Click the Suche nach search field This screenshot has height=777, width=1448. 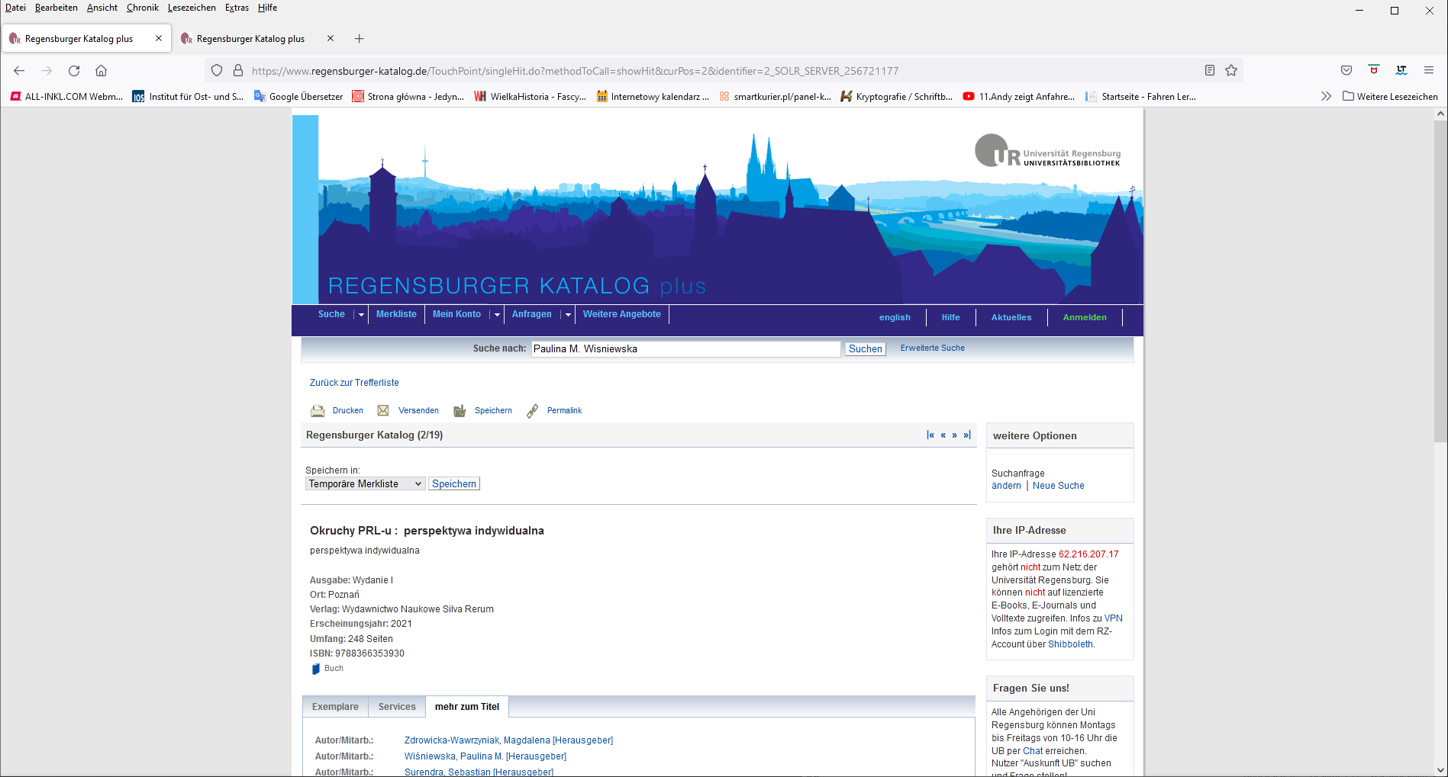point(685,349)
